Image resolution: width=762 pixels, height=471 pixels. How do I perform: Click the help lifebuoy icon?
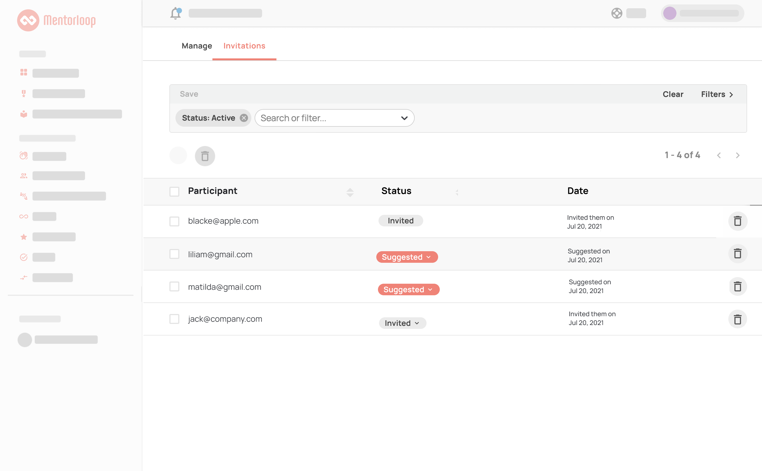coord(617,13)
